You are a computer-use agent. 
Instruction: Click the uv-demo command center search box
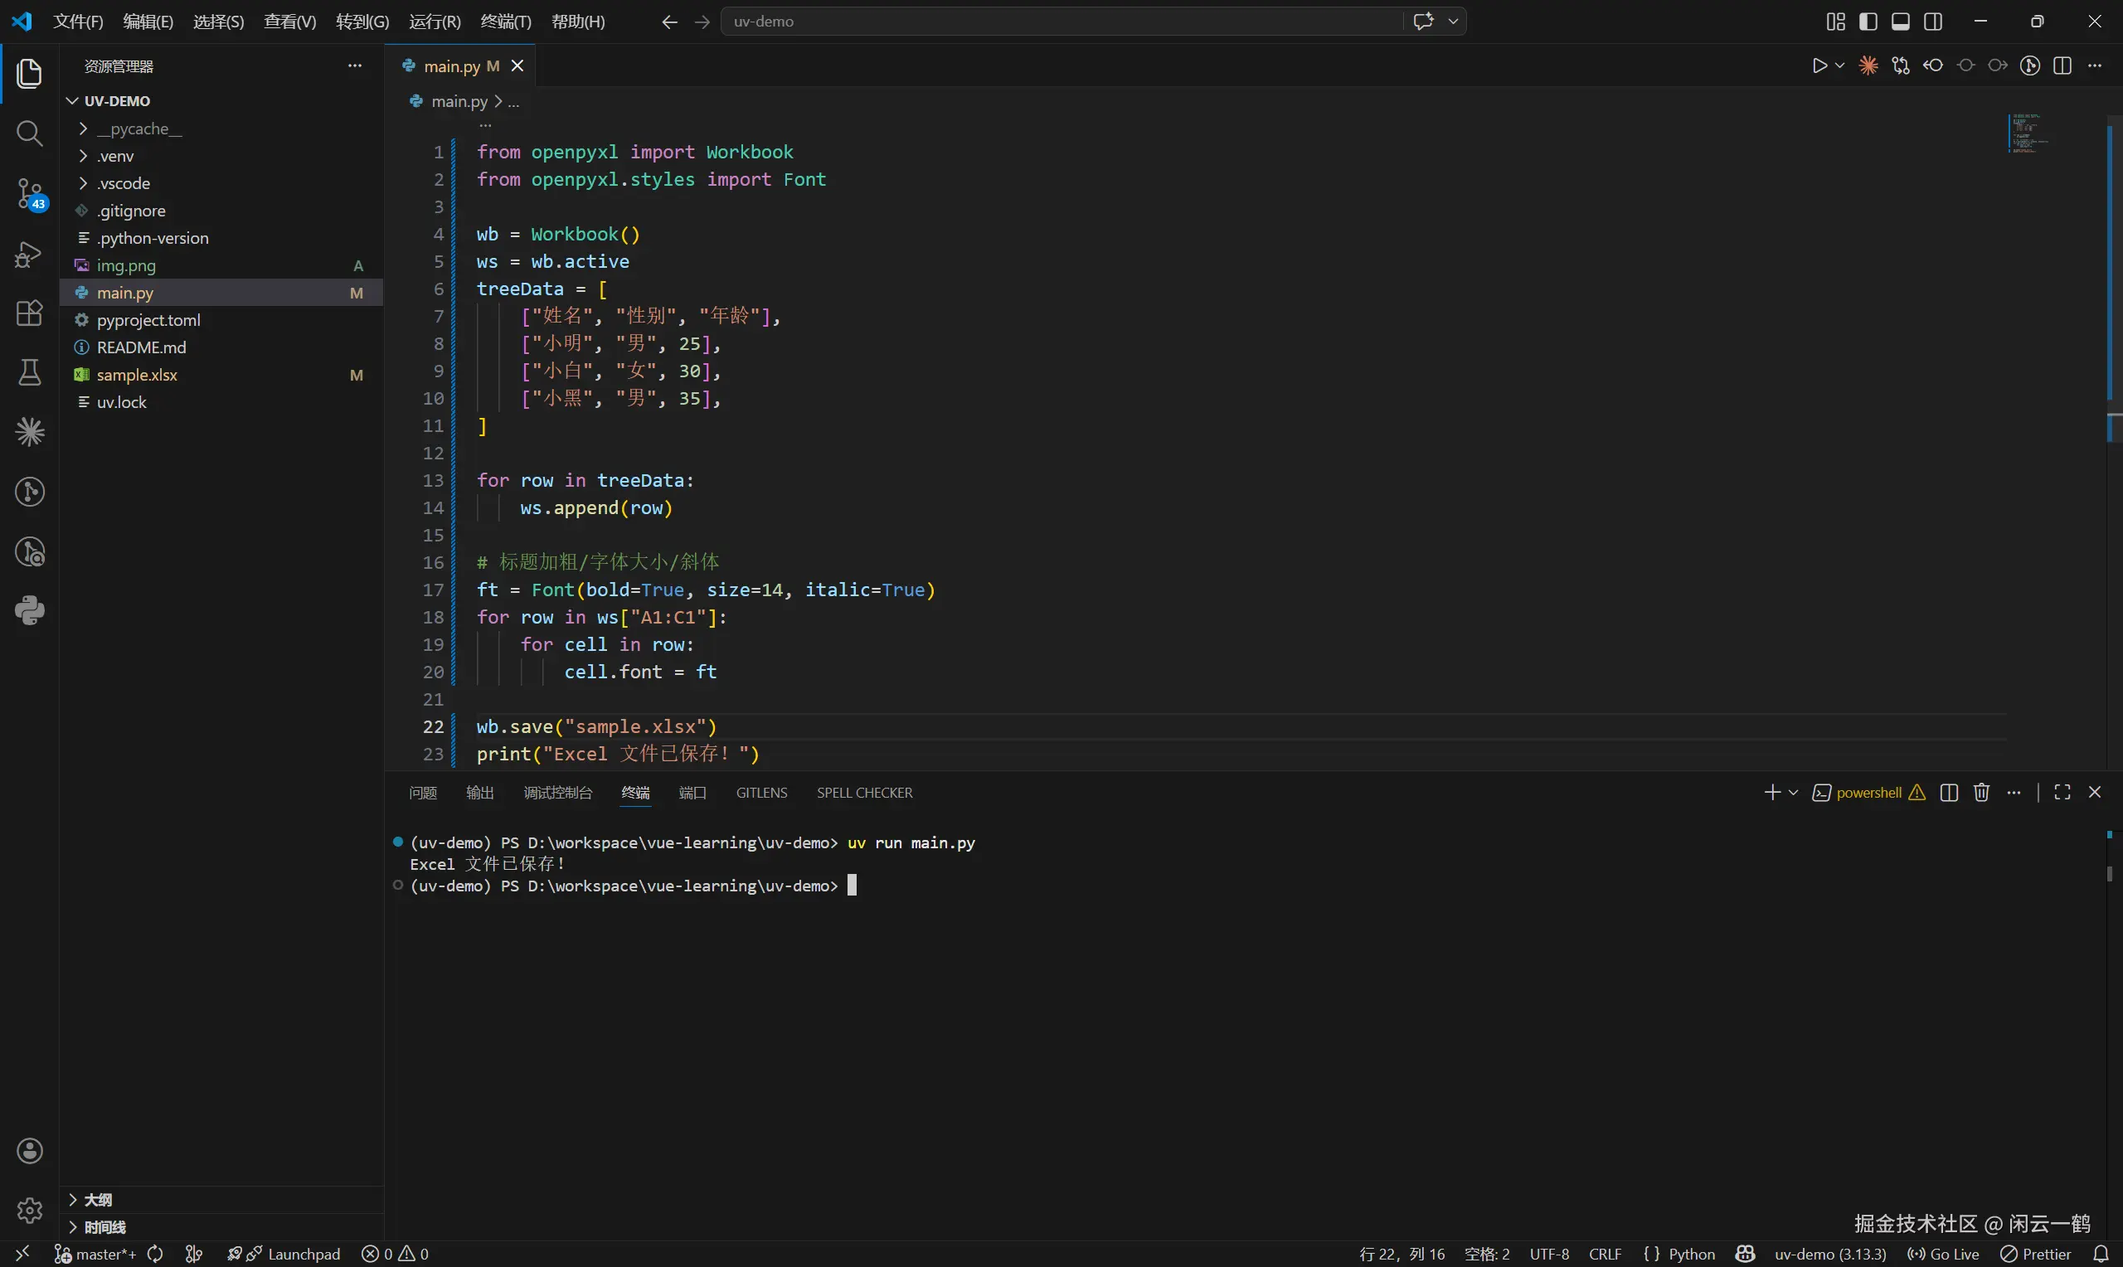tap(1058, 22)
